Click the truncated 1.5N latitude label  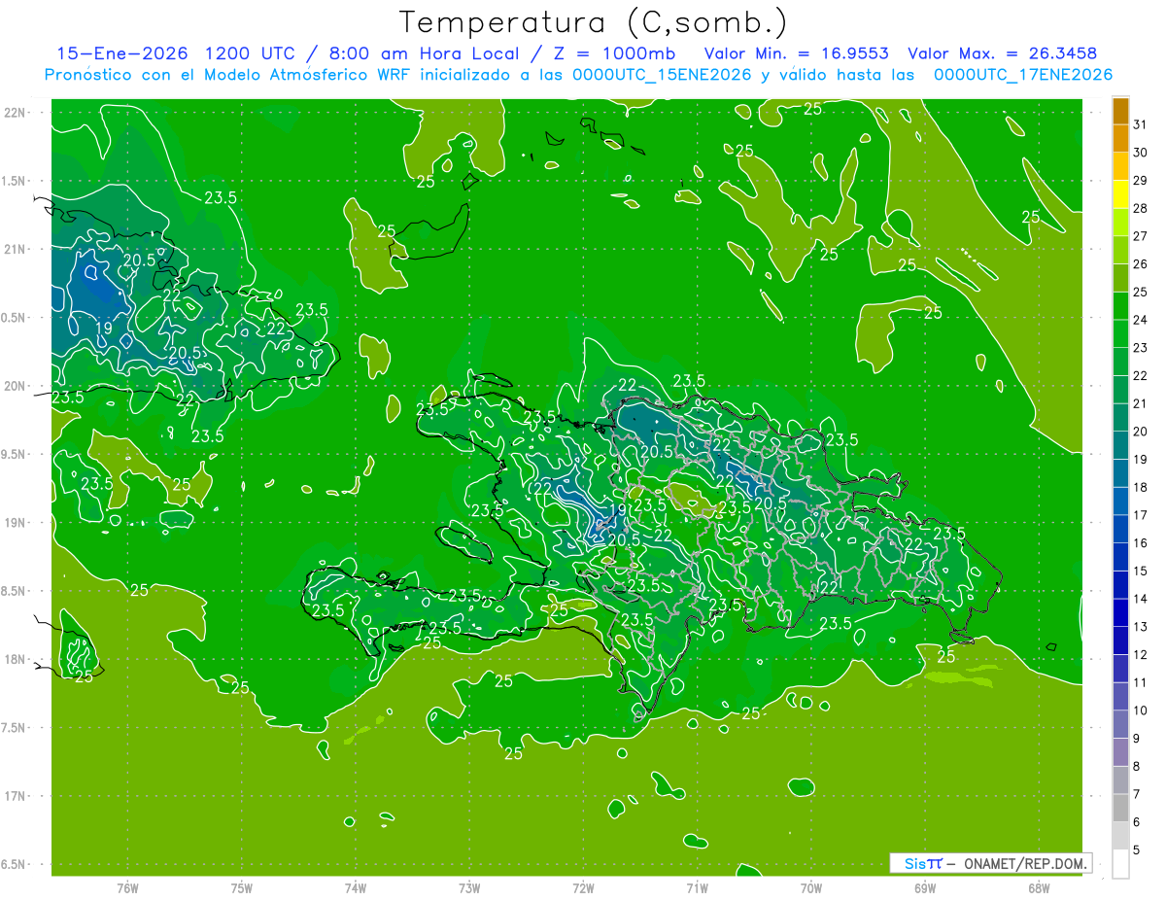pos(14,181)
